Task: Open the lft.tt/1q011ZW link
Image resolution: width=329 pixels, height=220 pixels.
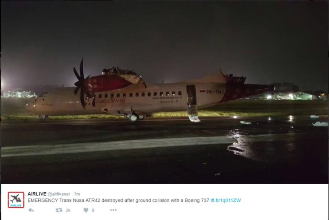Action: (226, 200)
